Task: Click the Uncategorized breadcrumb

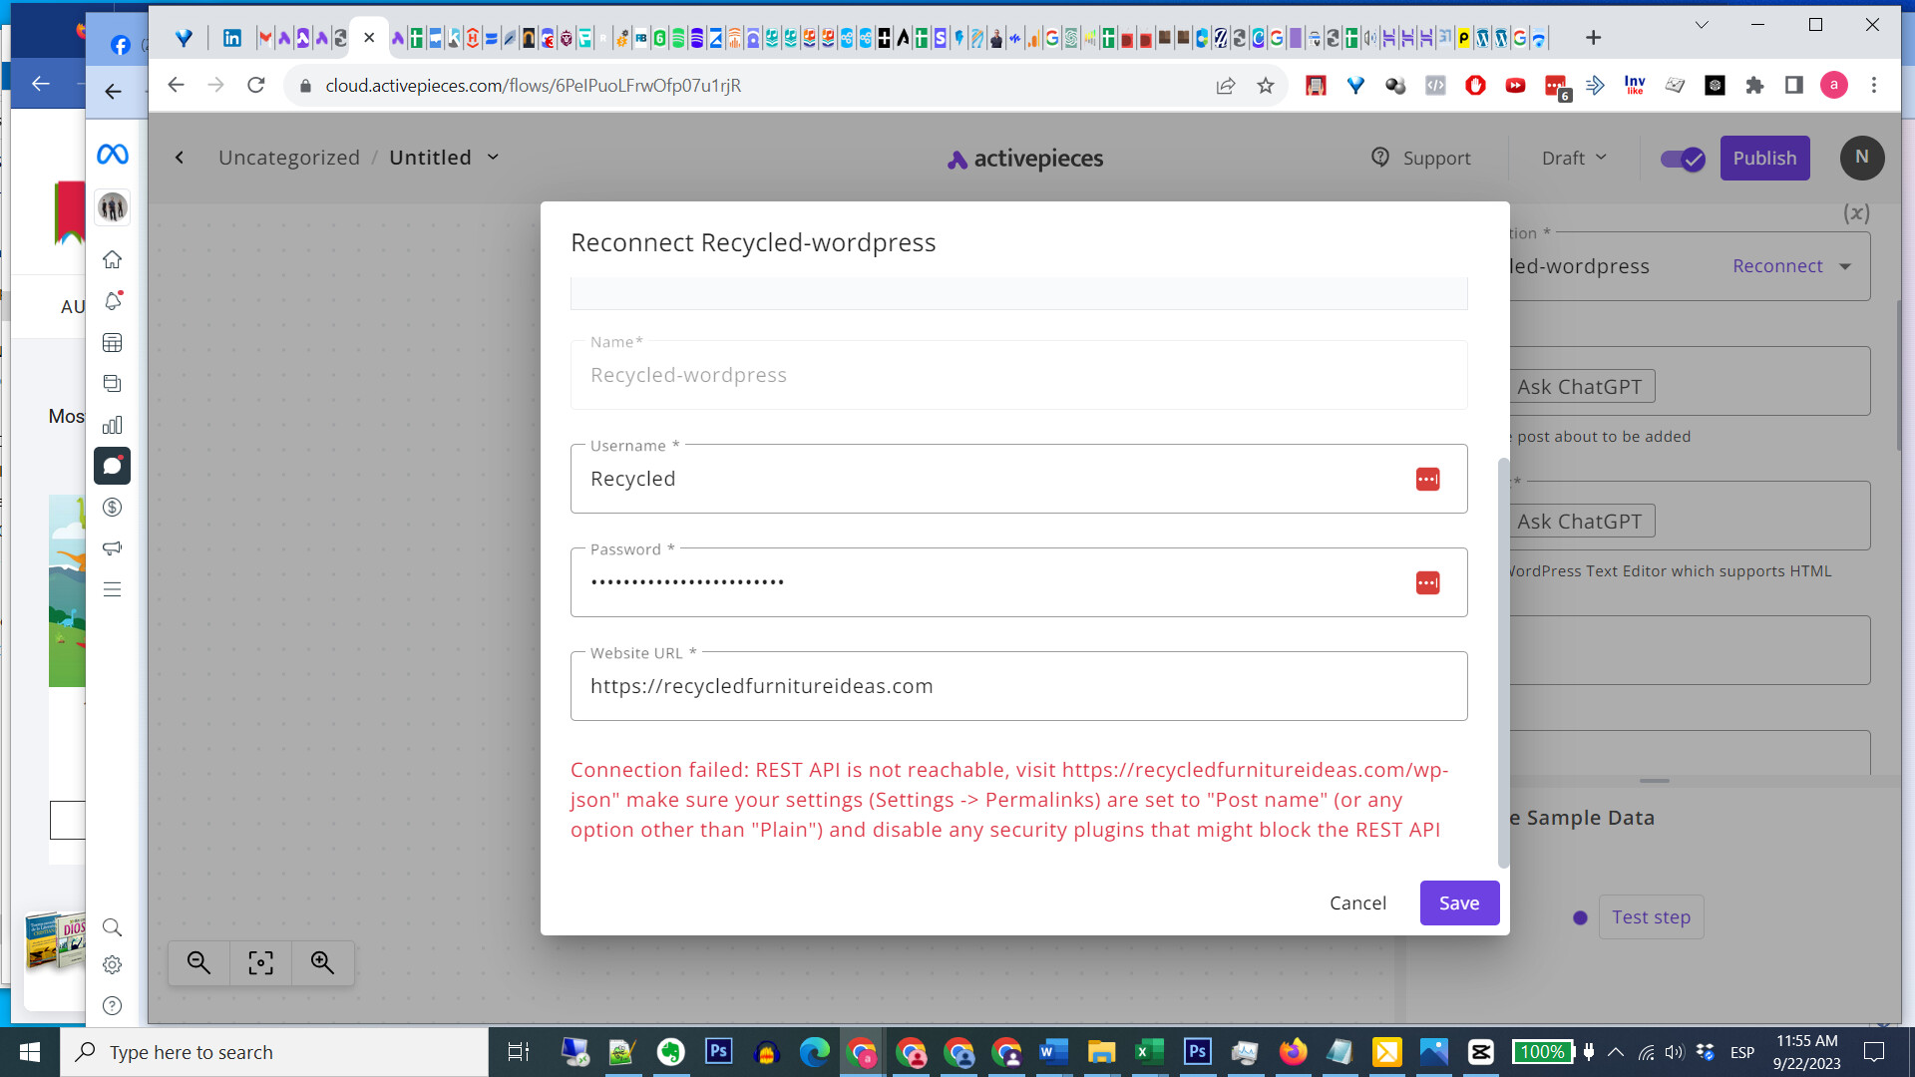Action: (289, 158)
